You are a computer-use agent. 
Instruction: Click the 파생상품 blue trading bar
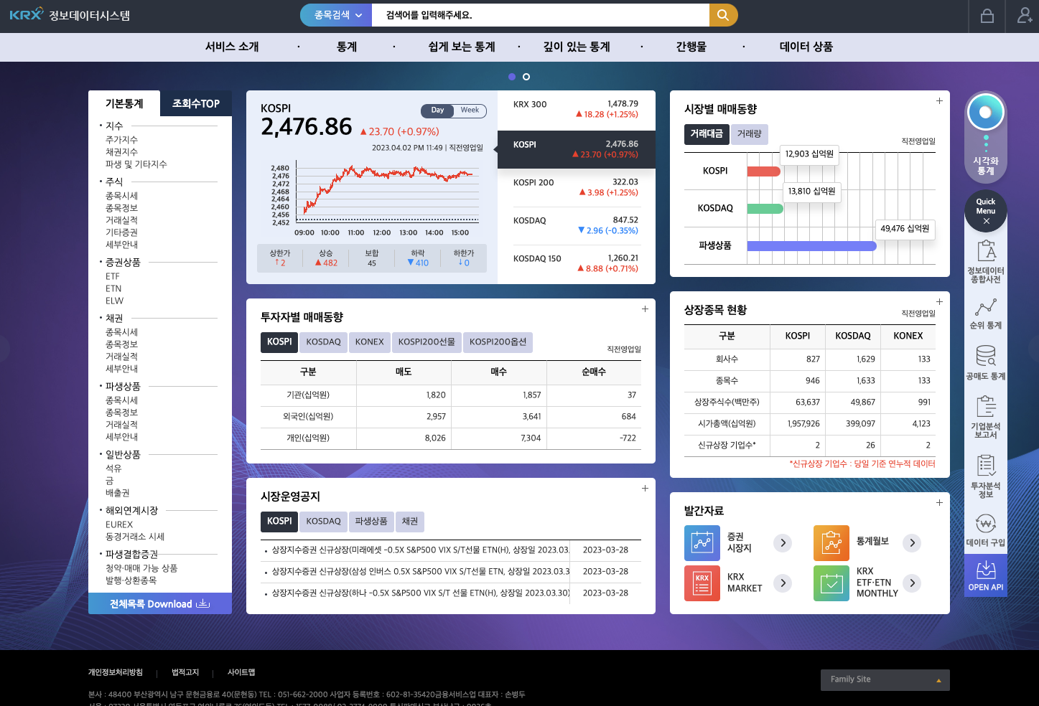click(x=812, y=246)
